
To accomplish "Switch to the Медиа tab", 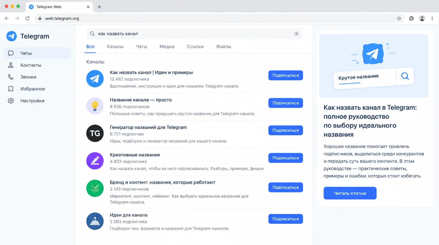I will point(167,47).
